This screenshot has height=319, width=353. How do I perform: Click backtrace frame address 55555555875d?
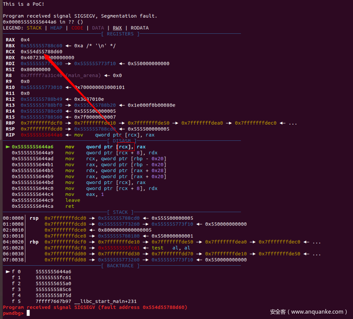pos(53,295)
